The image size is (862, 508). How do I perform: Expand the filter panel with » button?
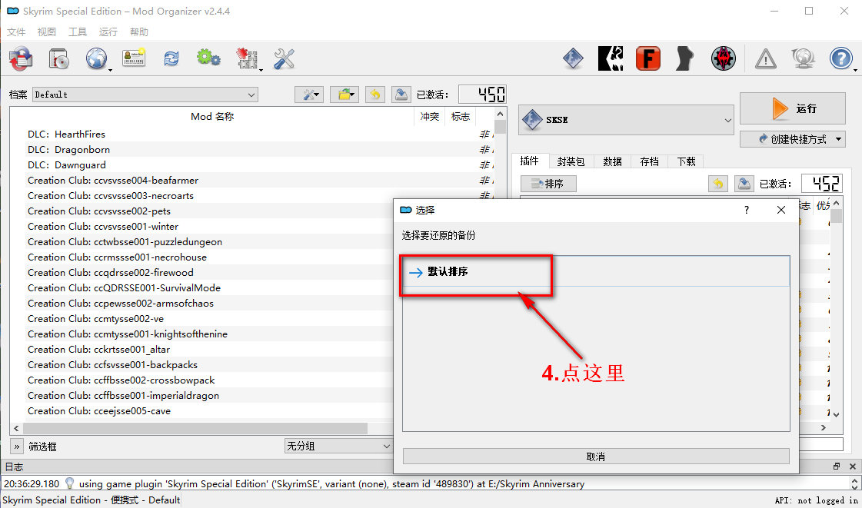point(17,446)
